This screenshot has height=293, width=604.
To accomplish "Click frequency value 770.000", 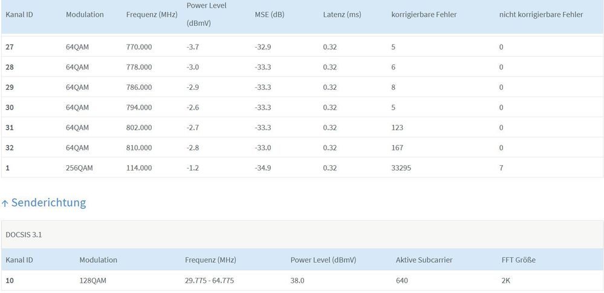I will [139, 47].
